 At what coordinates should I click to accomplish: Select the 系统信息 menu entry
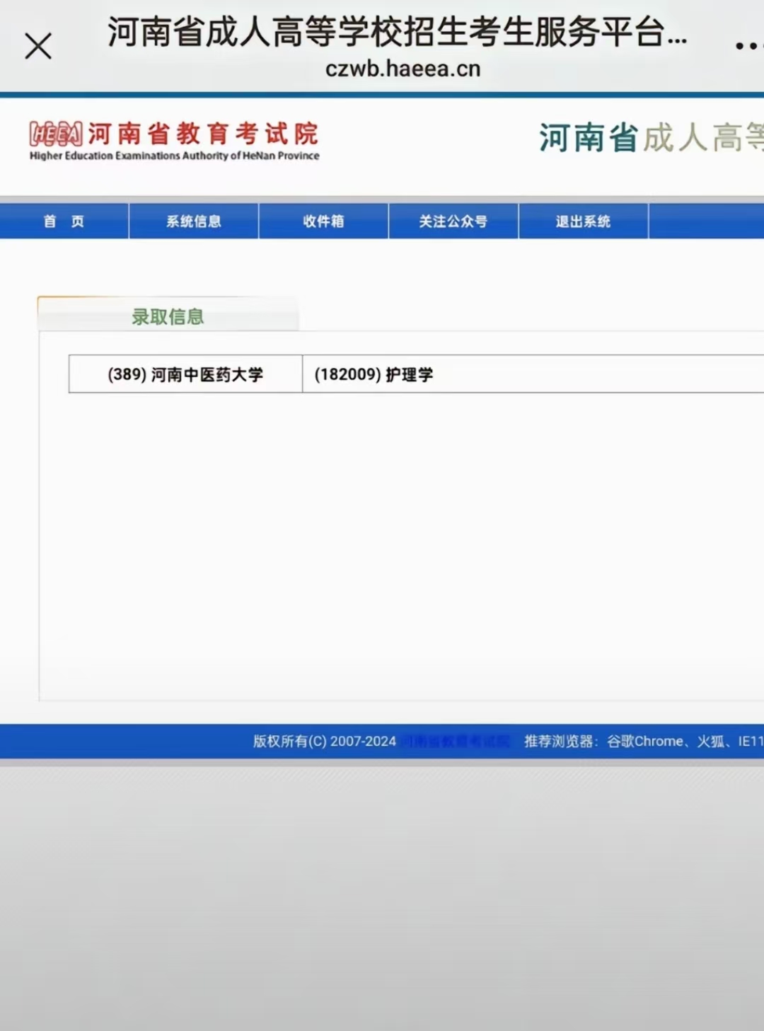click(x=194, y=221)
